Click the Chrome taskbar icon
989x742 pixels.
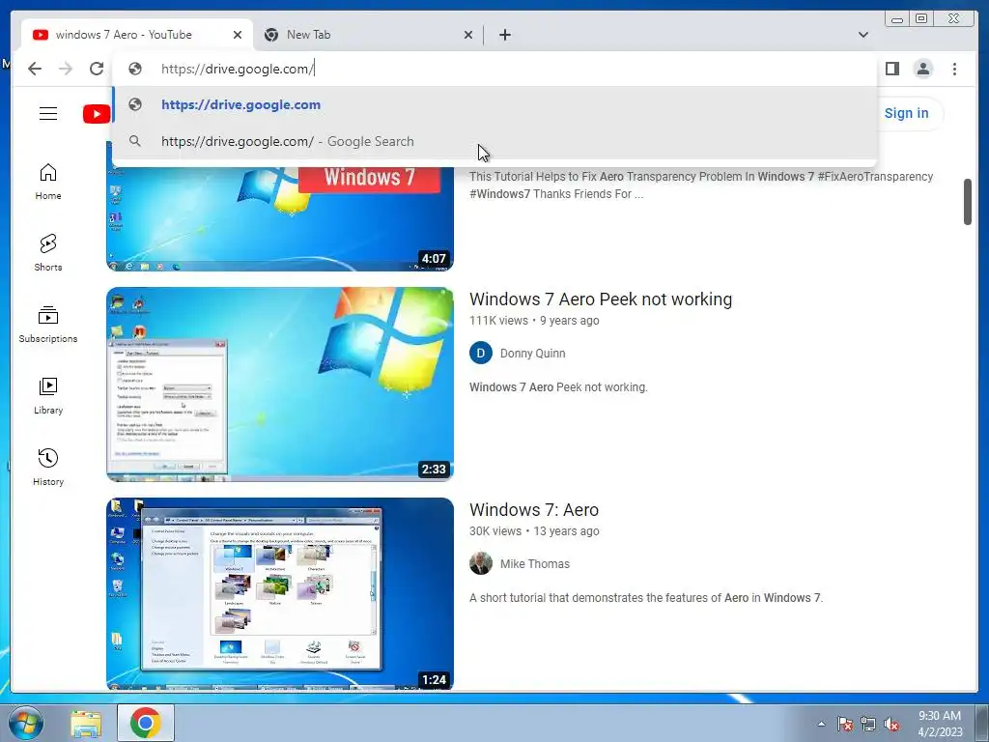click(x=146, y=723)
